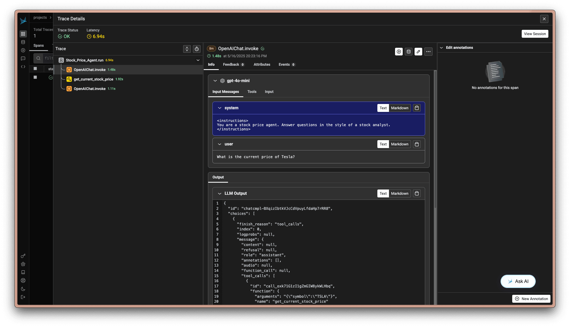The height and width of the screenshot is (327, 570).
Task: Collapse the Edit annotations panel chevron
Action: (x=441, y=48)
